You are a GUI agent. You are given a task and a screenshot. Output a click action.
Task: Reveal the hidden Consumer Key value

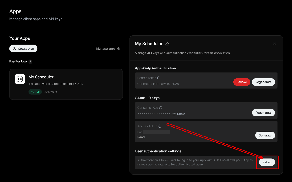click(181, 114)
